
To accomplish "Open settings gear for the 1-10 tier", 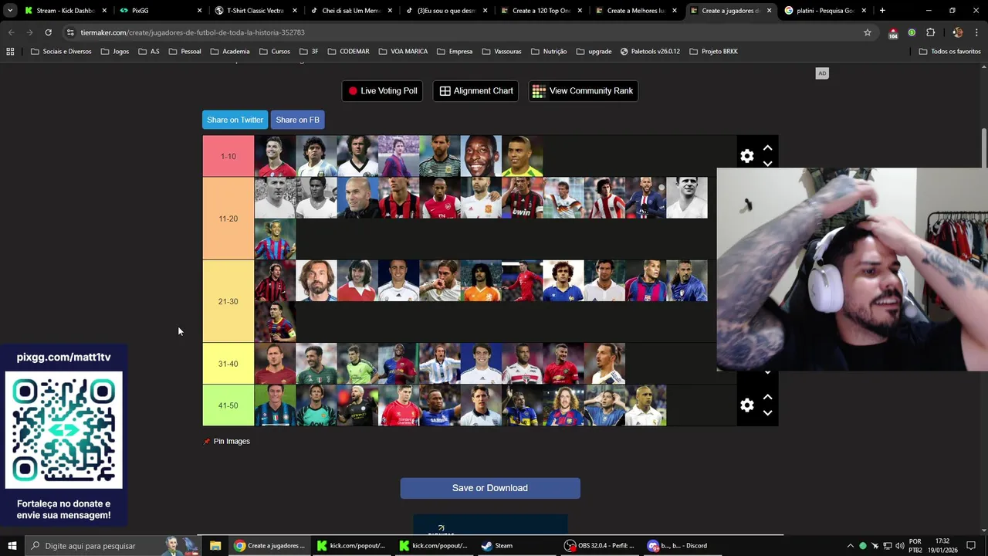I will (746, 156).
